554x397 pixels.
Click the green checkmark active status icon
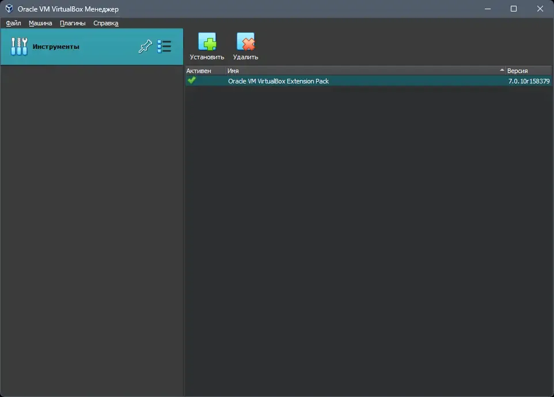[x=192, y=81]
